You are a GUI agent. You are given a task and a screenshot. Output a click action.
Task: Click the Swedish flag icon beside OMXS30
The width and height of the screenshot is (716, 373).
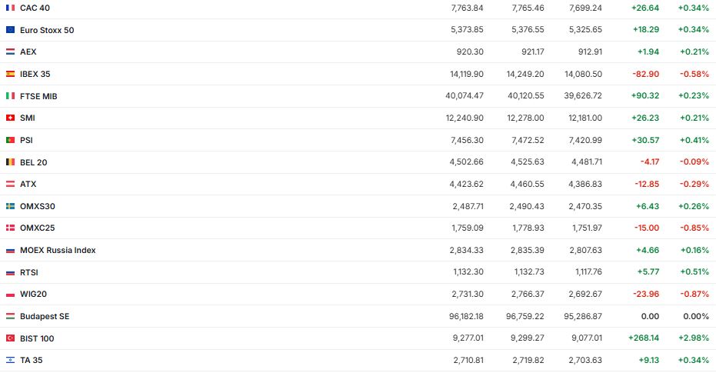10,206
